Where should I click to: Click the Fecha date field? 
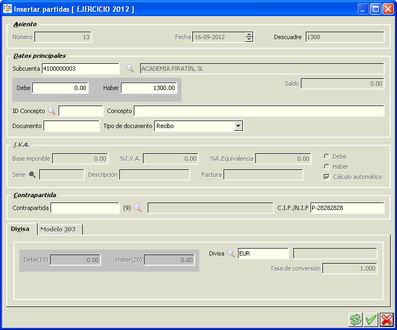[219, 37]
